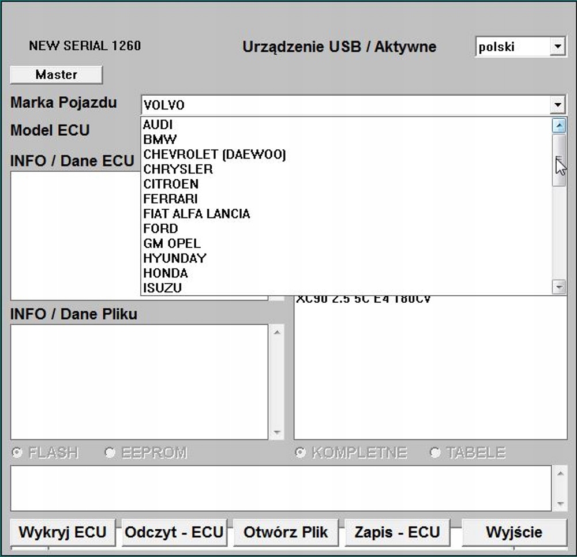Select the FLASH radio button

(17, 453)
